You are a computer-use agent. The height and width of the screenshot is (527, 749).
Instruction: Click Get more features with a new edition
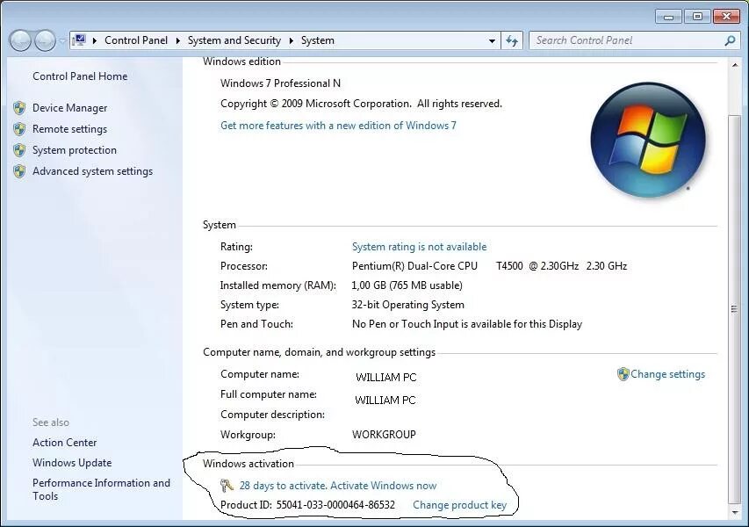point(338,125)
